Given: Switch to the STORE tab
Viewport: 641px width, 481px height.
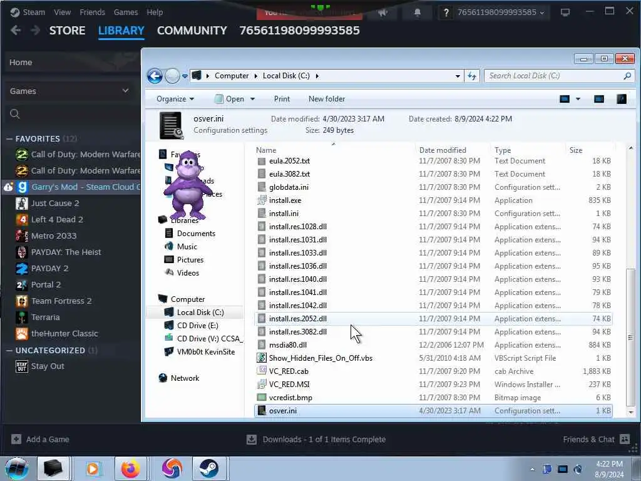Looking at the screenshot, I should tap(68, 31).
